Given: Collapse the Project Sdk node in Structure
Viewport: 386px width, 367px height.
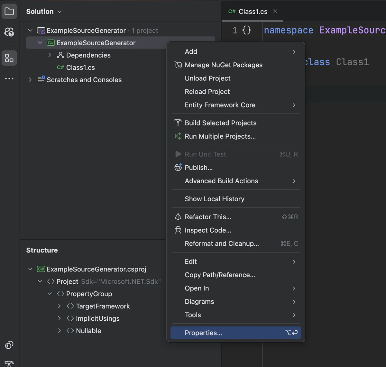Looking at the screenshot, I should (x=40, y=281).
